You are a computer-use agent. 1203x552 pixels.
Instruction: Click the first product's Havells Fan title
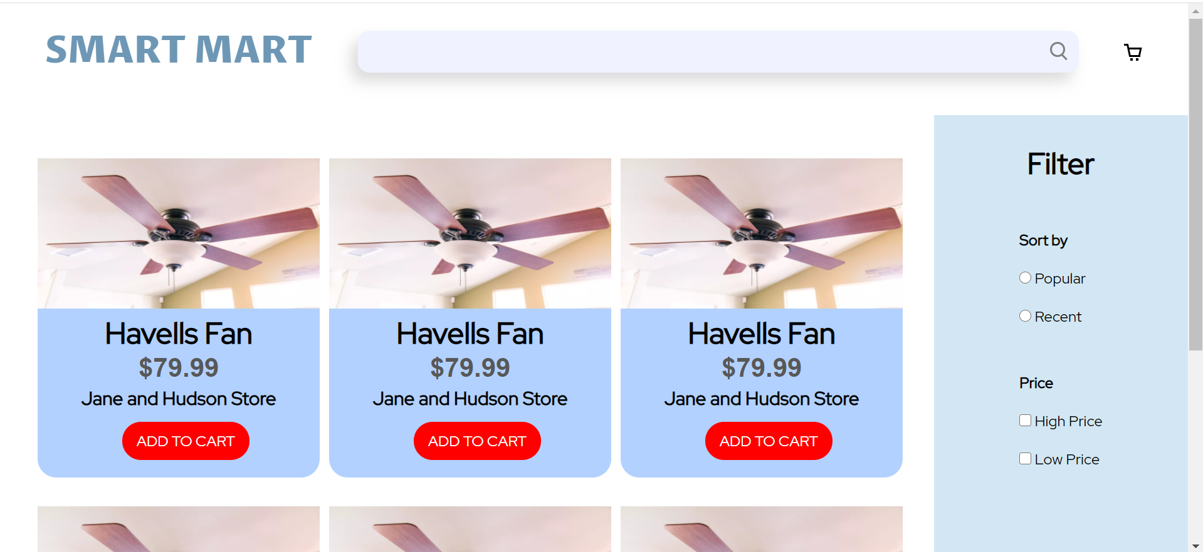(179, 334)
